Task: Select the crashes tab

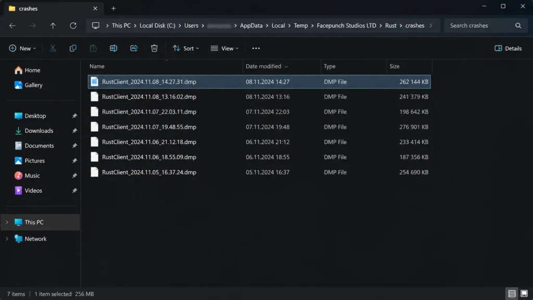Action: click(54, 8)
